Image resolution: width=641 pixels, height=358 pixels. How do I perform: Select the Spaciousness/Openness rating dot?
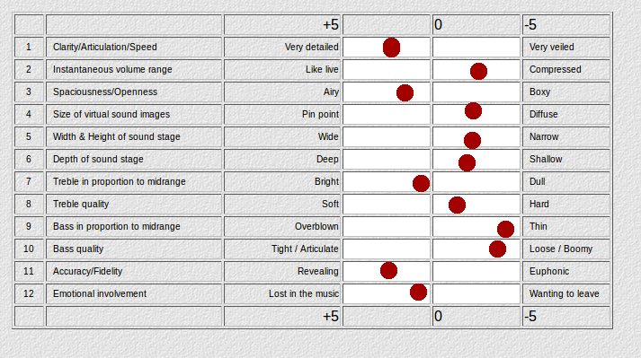pos(405,92)
